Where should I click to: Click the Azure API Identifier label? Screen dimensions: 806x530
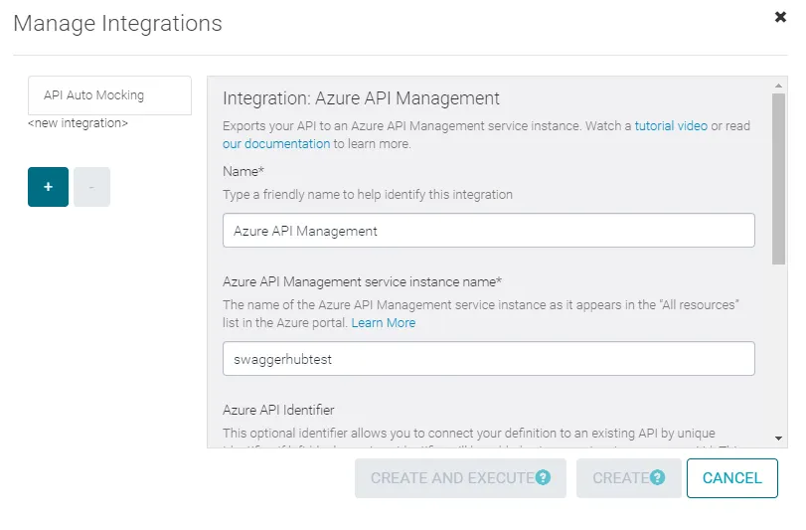pos(278,410)
